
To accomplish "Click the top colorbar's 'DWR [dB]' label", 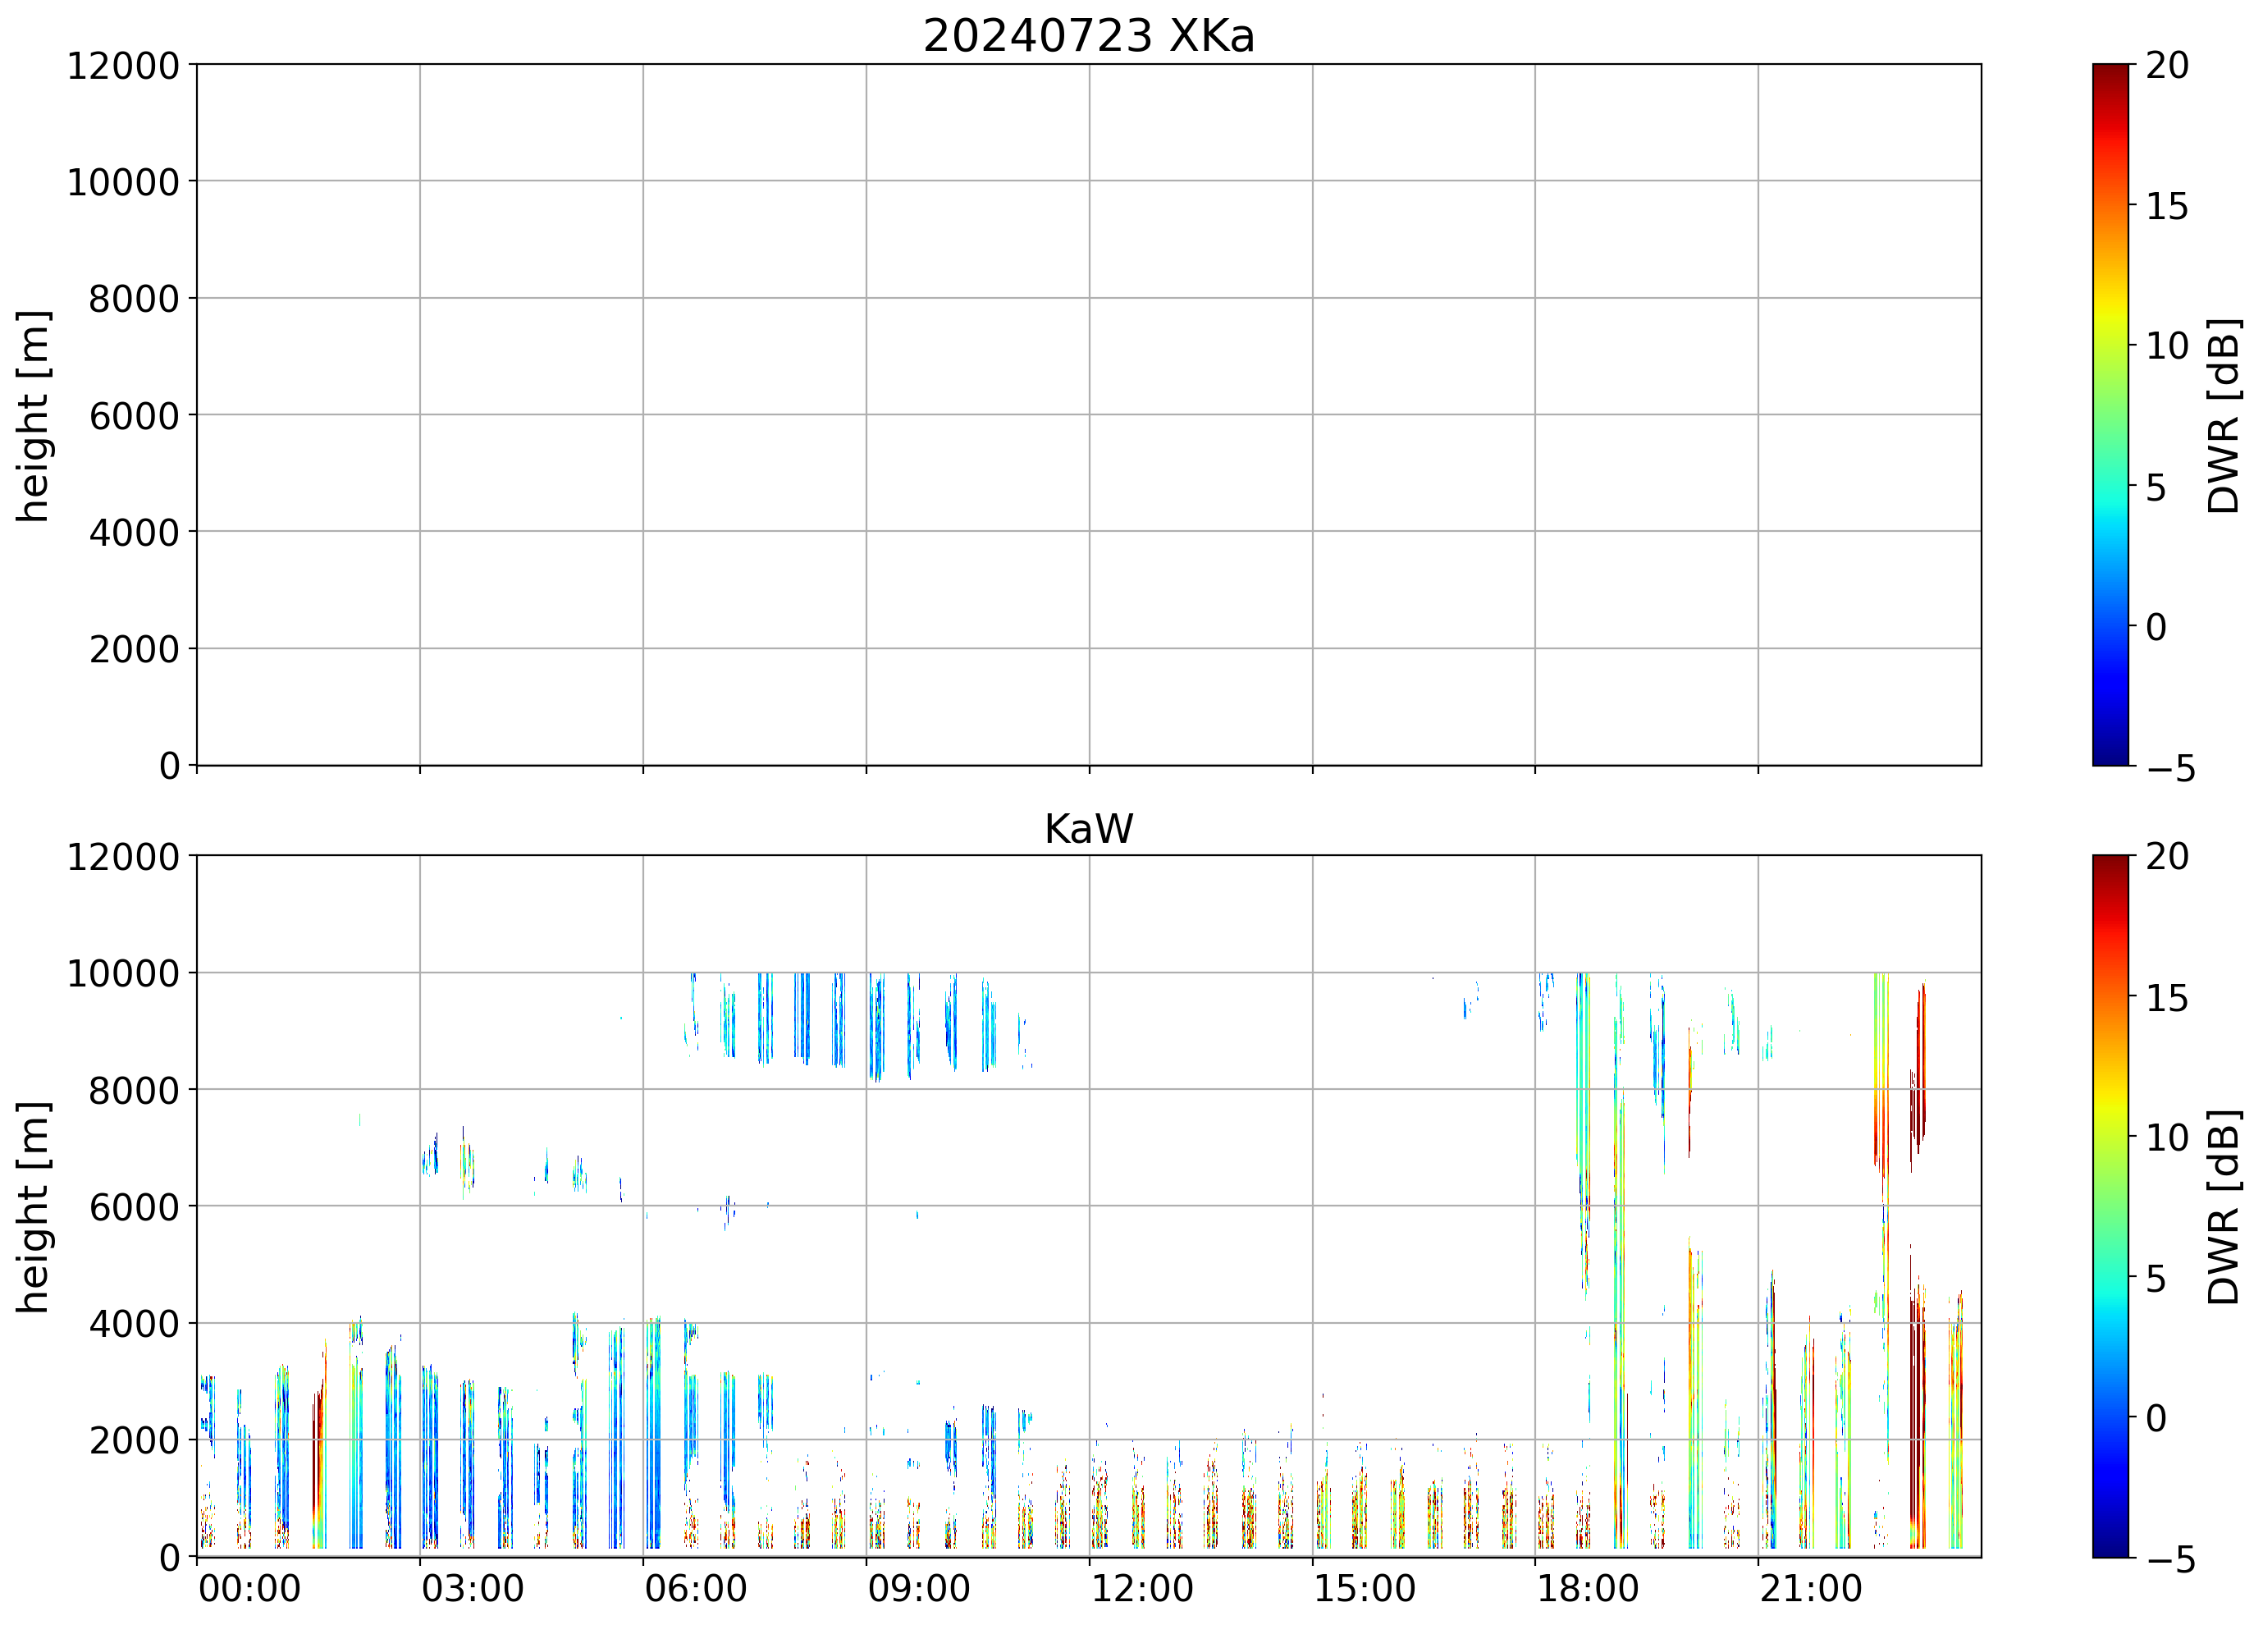I will click(2224, 415).
